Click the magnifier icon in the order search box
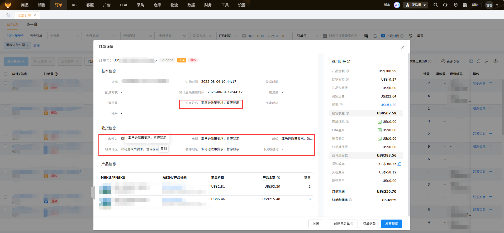The image size is (504, 233). (375, 36)
